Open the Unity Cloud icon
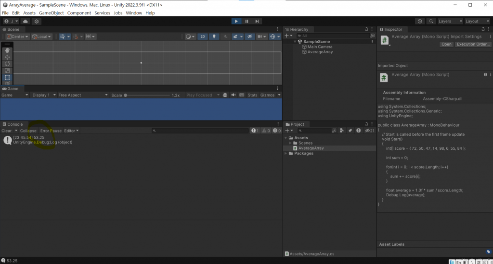Screen dimensions: 493x264 [x=26, y=21]
